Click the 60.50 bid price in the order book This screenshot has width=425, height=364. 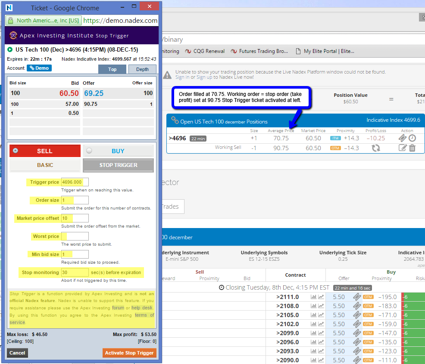click(69, 93)
